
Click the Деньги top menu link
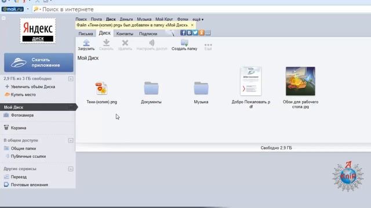coord(126,19)
